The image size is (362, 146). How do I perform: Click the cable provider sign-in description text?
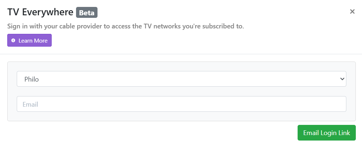[126, 27]
